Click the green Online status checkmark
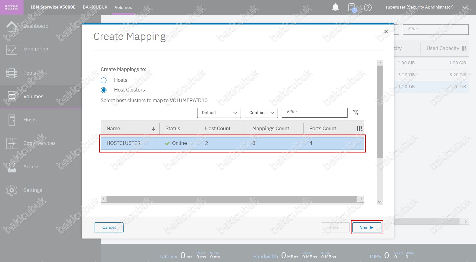This screenshot has height=262, width=476. point(167,143)
